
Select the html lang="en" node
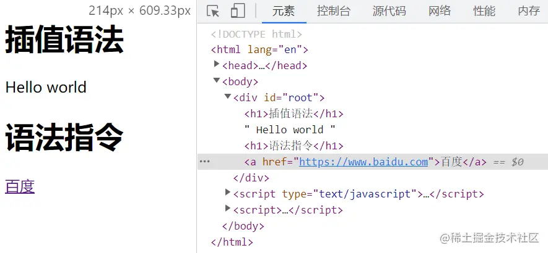pyautogui.click(x=259, y=50)
